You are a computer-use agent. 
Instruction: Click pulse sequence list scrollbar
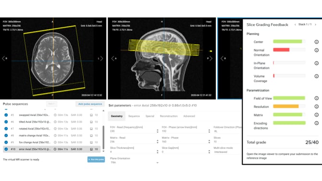coord(103,137)
